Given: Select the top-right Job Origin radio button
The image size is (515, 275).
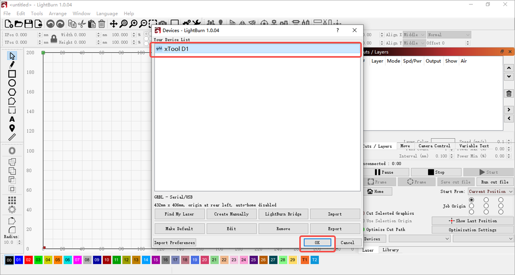Looking at the screenshot, I should click(x=501, y=200).
